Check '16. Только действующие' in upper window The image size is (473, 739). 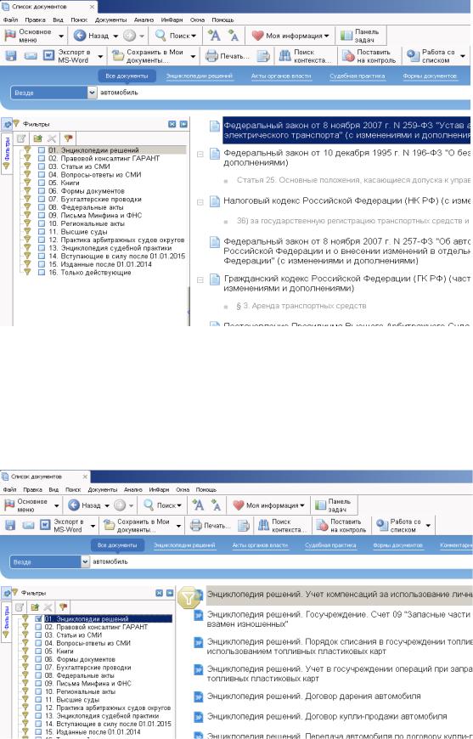pos(42,273)
